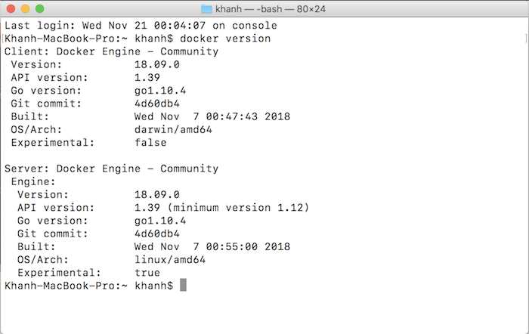The width and height of the screenshot is (529, 334).
Task: Click client Git commit 4d60db4
Action: (157, 104)
